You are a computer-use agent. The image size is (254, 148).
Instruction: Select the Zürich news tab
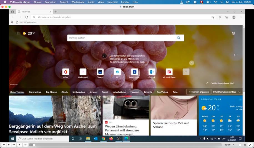tap(64, 92)
